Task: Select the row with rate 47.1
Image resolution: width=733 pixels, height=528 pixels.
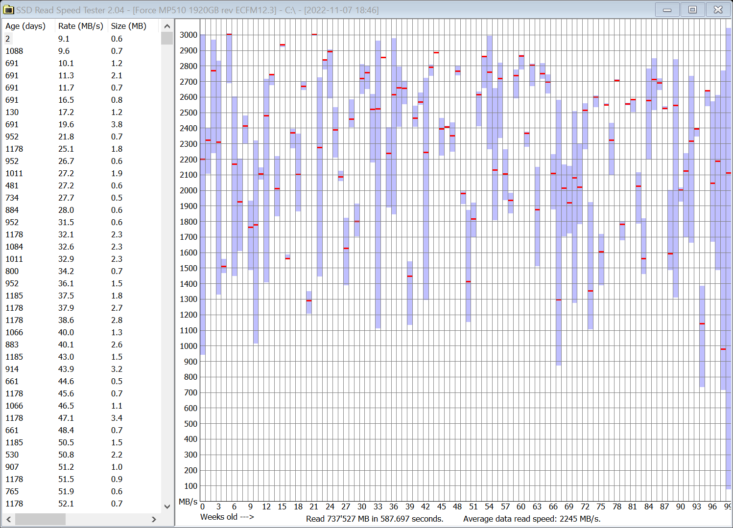Action: pos(82,418)
